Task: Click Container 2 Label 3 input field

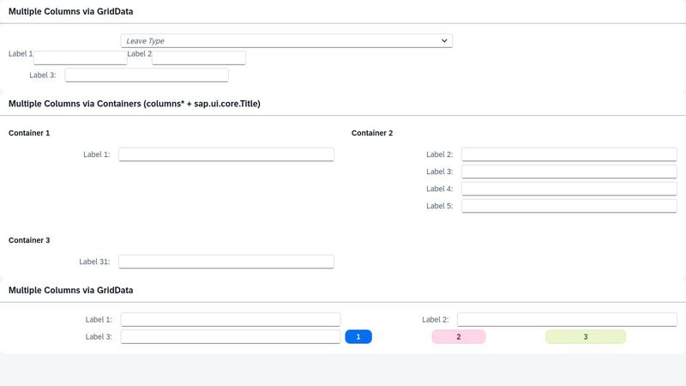Action: pos(569,171)
